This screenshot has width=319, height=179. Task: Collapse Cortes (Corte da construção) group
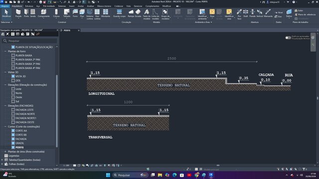click(x=5, y=127)
